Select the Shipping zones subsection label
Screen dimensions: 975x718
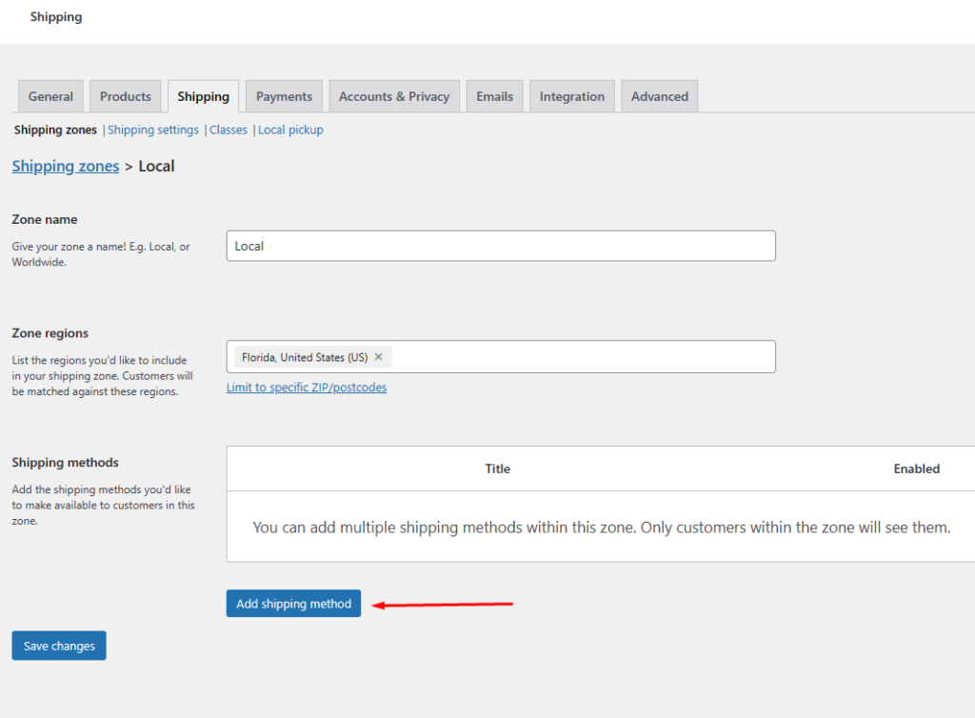(53, 130)
